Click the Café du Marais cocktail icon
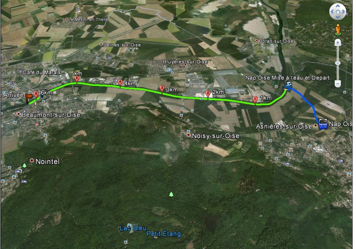The image size is (356, 249). [21, 72]
